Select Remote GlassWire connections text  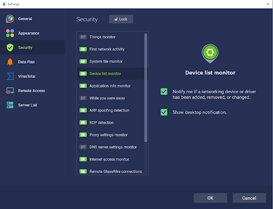[116, 172]
